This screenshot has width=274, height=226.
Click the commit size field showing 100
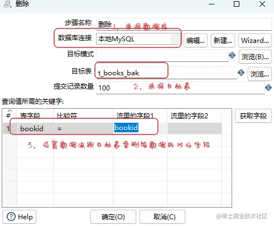180,88
